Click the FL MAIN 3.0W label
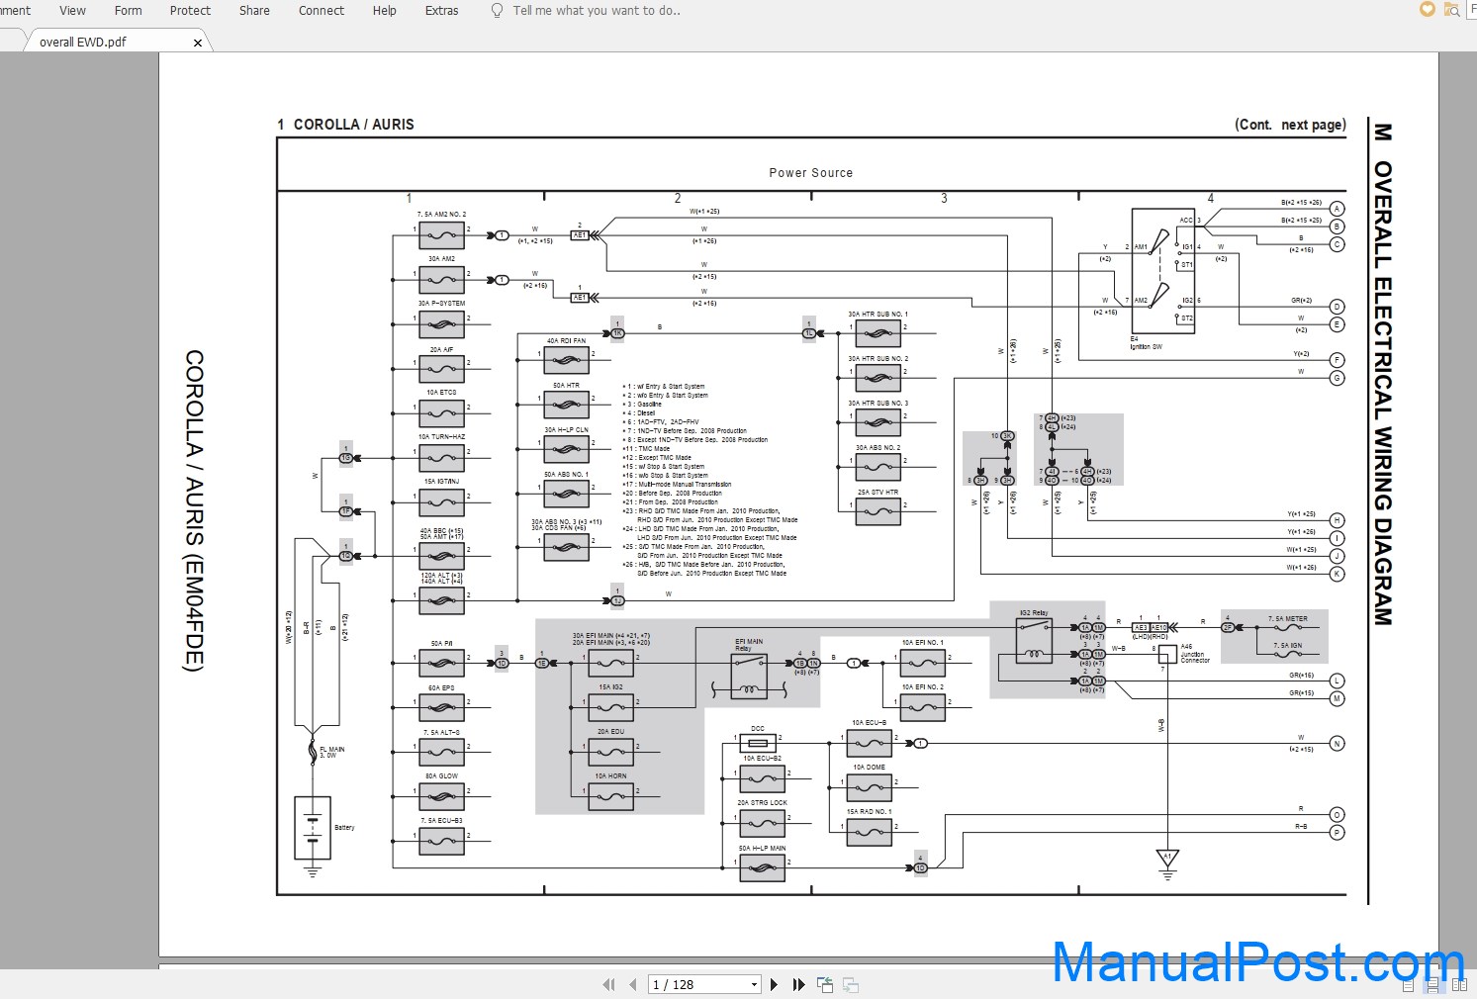This screenshot has height=999, width=1477. (331, 753)
